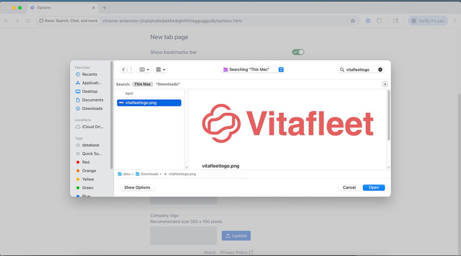
Task: Open the About link
Action: (x=210, y=252)
